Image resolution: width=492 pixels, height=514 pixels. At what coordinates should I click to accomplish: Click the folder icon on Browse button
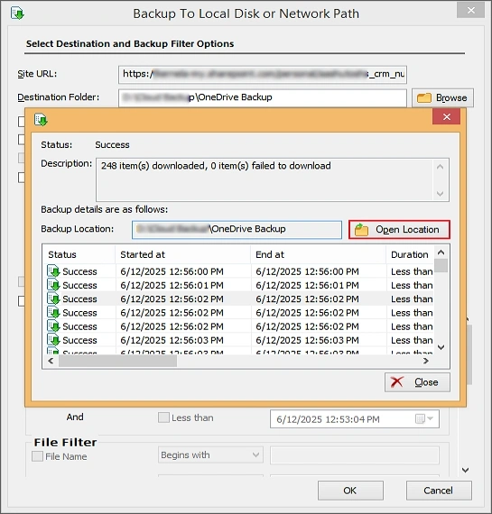point(423,97)
